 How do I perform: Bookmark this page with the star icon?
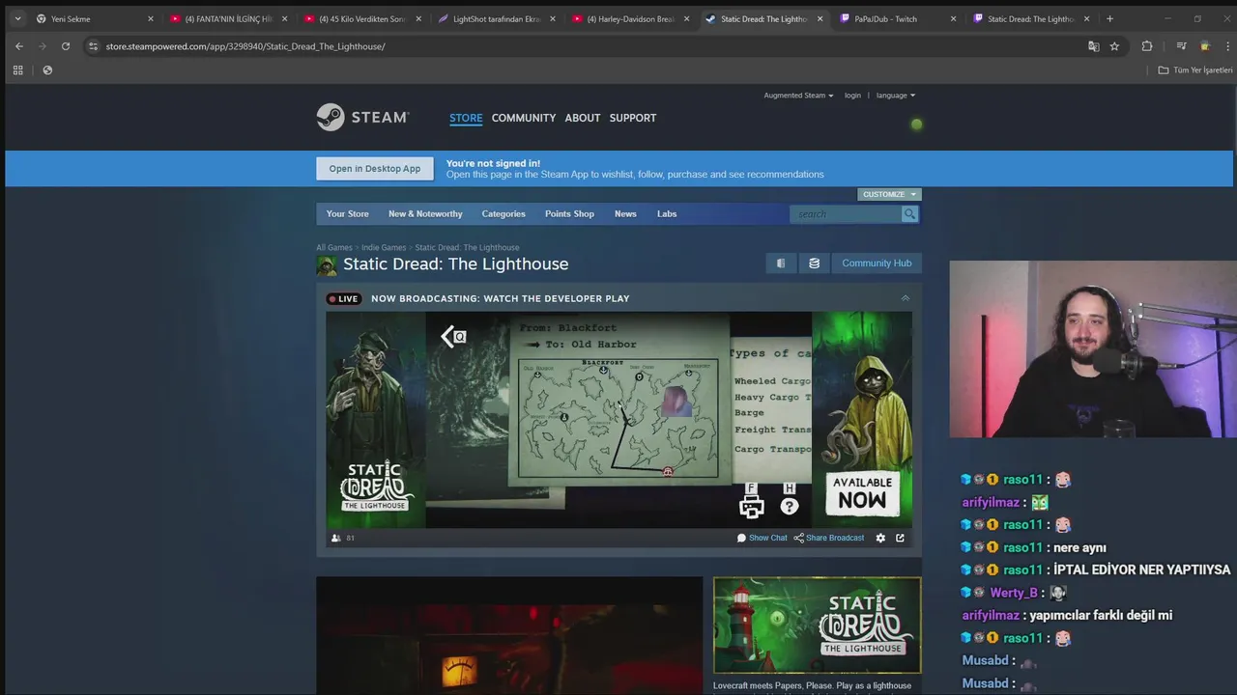tap(1114, 46)
